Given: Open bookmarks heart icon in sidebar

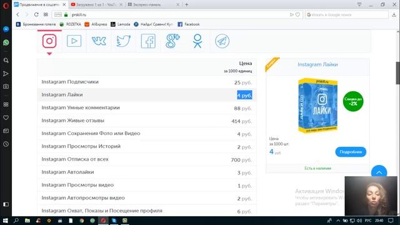Looking at the screenshot, I should (6, 117).
